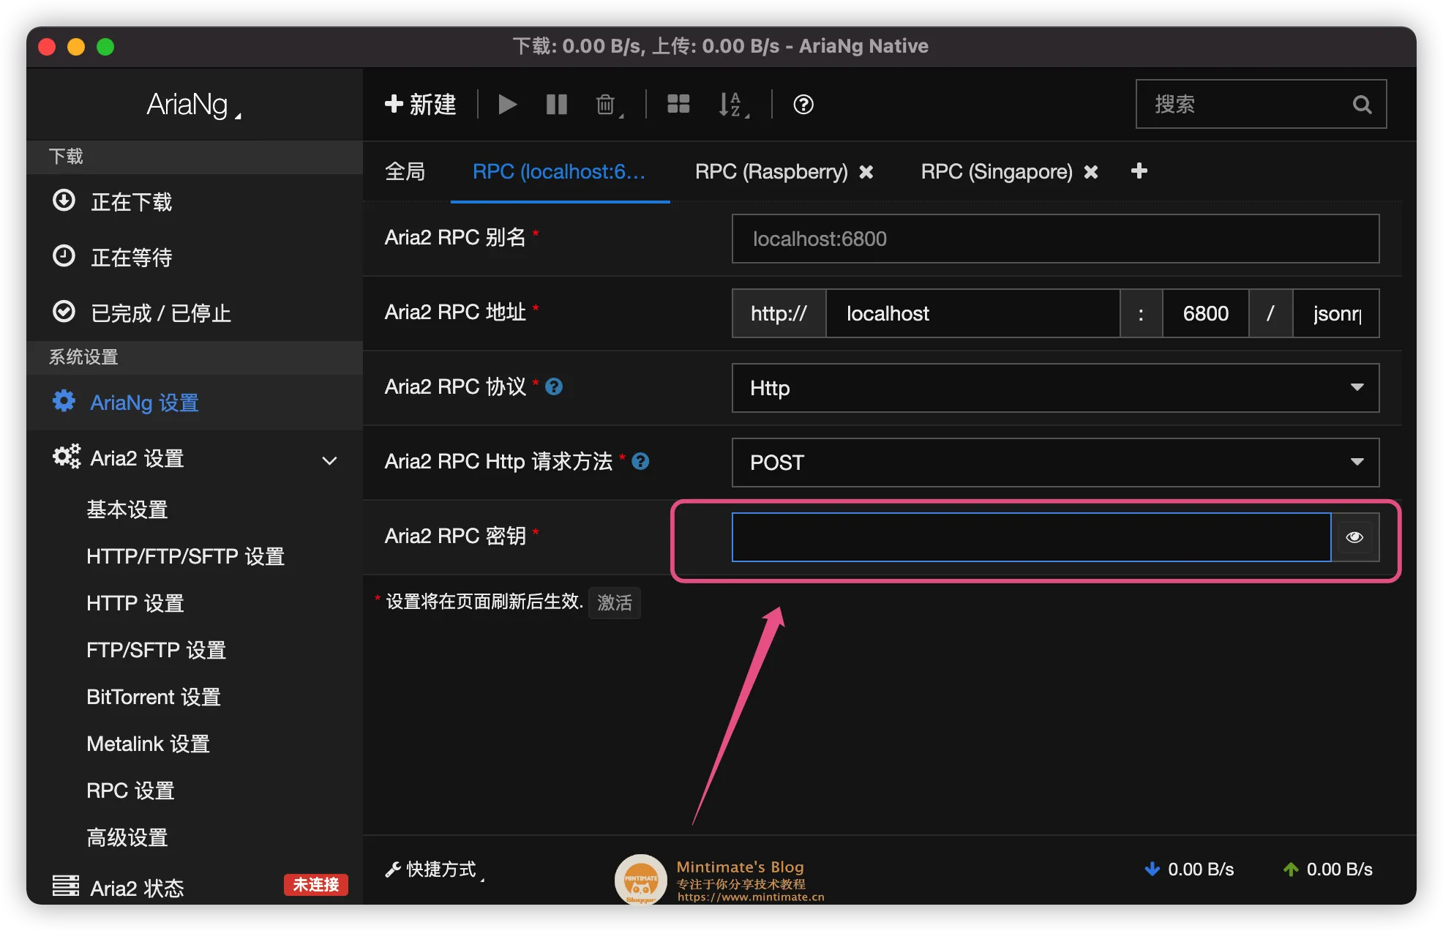Open the 快捷方式 shortcuts menu

coord(435,870)
